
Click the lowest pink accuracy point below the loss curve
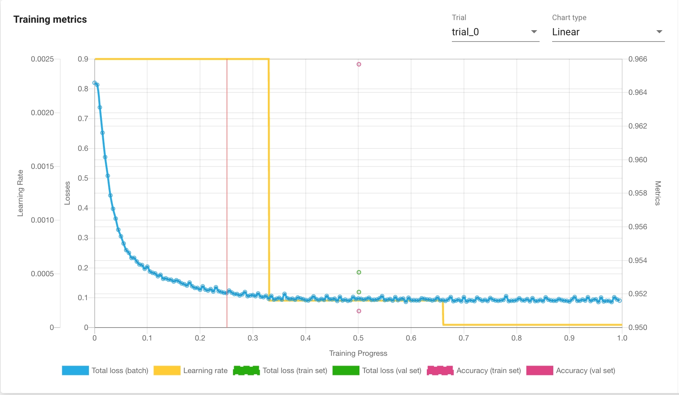359,311
